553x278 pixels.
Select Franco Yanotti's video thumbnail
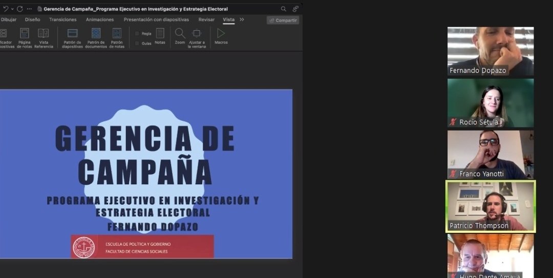[x=491, y=155]
